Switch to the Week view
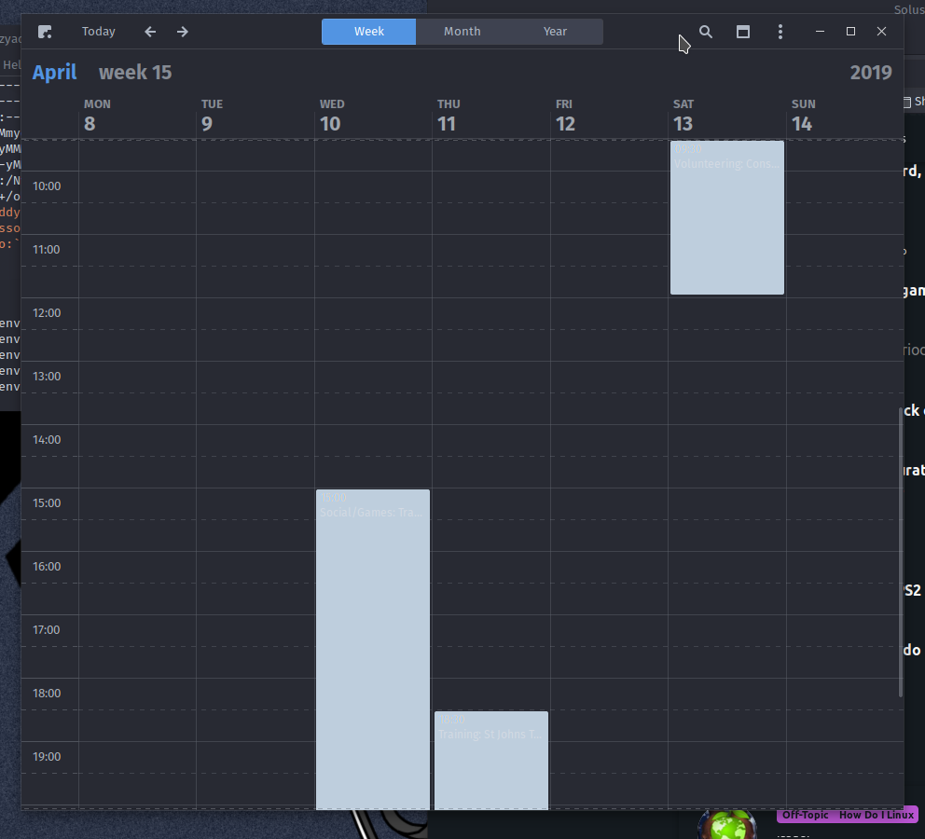This screenshot has height=839, width=925. pos(369,32)
